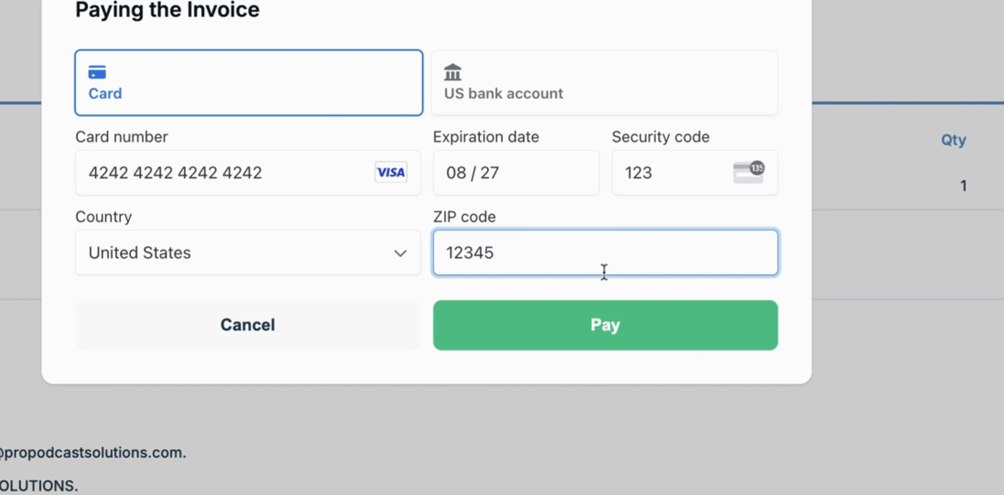Select the Card payment tab
The image size is (1004, 495).
click(x=248, y=82)
